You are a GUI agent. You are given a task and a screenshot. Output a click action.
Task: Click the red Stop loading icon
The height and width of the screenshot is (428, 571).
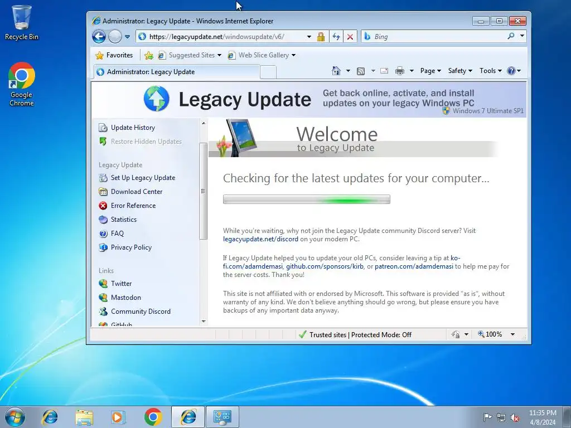click(x=350, y=37)
